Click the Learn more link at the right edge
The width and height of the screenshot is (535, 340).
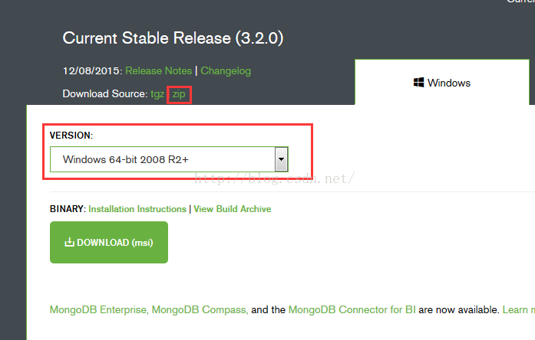[519, 309]
